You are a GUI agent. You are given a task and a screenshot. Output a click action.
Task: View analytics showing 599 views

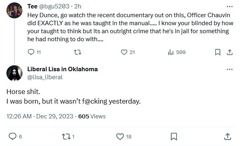point(177,52)
